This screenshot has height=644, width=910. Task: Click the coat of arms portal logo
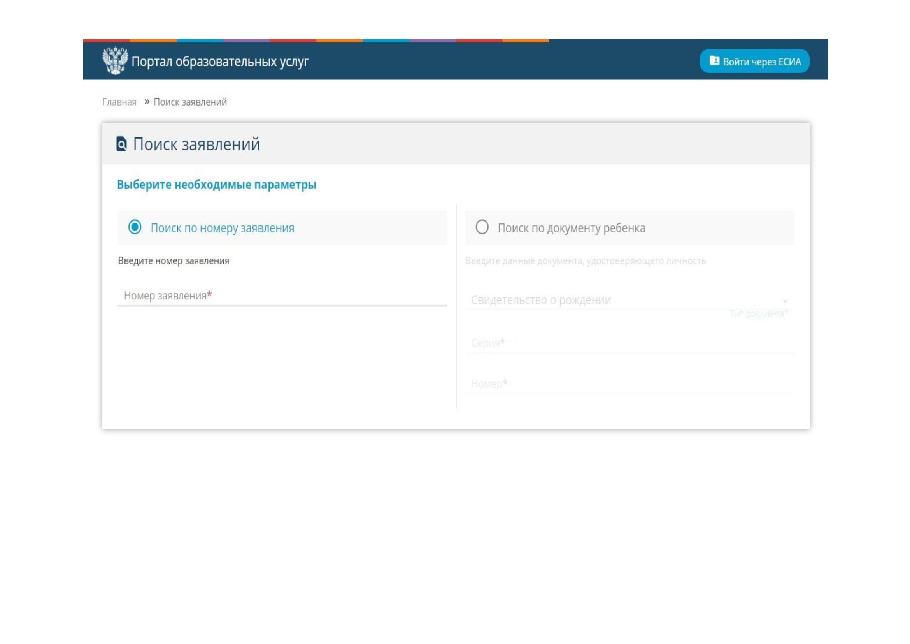(x=115, y=61)
